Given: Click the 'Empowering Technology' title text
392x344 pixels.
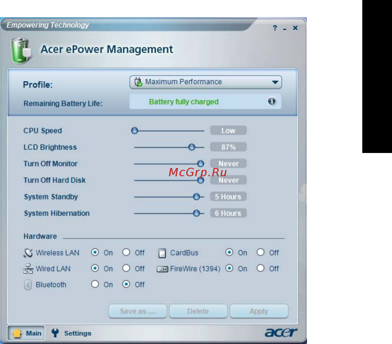Looking at the screenshot, I should [x=48, y=25].
